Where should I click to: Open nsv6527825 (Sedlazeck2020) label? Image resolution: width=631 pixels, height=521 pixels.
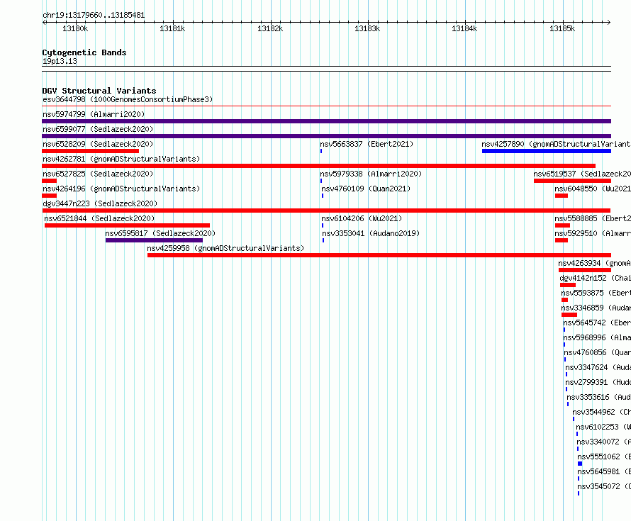pyautogui.click(x=98, y=174)
